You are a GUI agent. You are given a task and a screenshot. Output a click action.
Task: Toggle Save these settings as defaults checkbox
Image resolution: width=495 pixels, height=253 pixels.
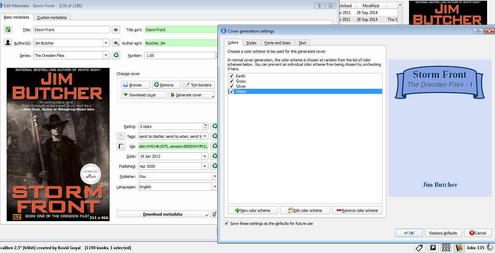tap(226, 224)
